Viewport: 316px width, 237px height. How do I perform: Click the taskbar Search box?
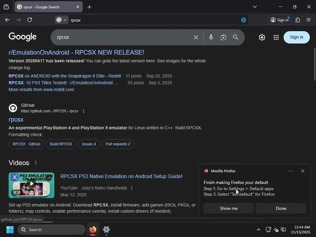click(52, 230)
